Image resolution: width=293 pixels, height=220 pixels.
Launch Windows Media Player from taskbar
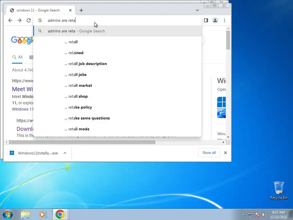pyautogui.click(x=43, y=214)
